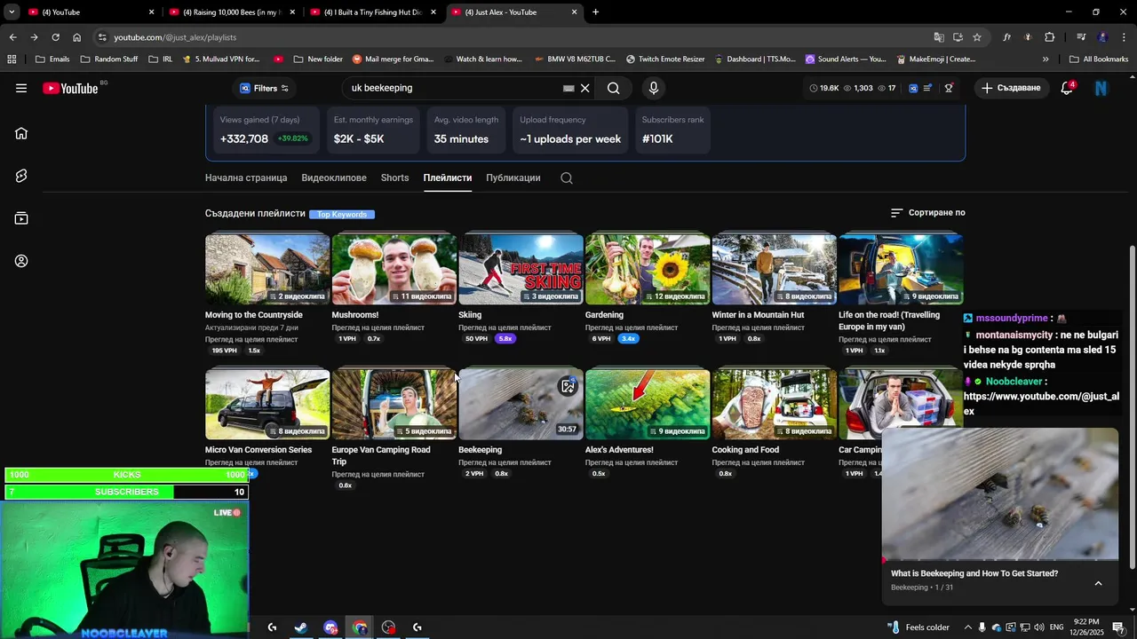Open Shorts from the YouTube mini sidebar

[x=21, y=176]
